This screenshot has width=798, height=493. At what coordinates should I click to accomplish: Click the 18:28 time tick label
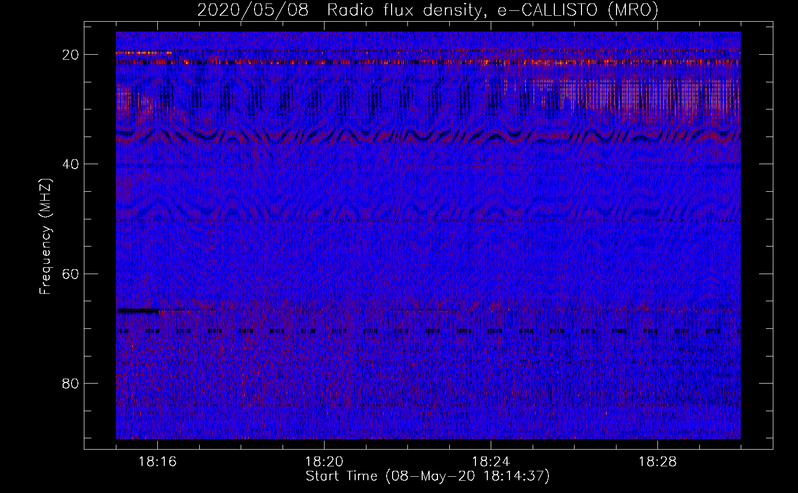click(658, 462)
